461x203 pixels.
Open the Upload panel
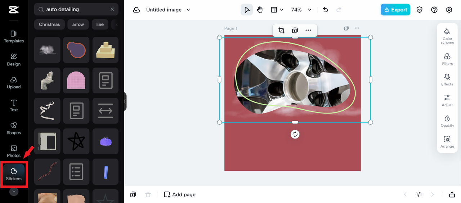(x=14, y=83)
